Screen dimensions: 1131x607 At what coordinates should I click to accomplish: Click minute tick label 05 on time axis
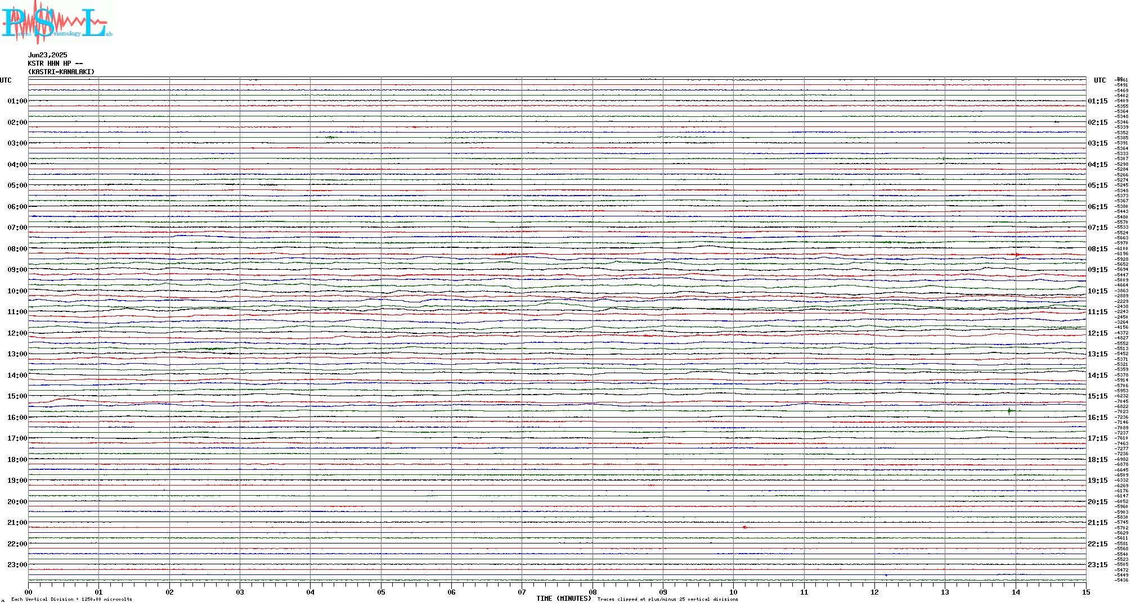(381, 592)
